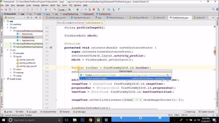Collapse the java folder arrow

coord(8,28)
